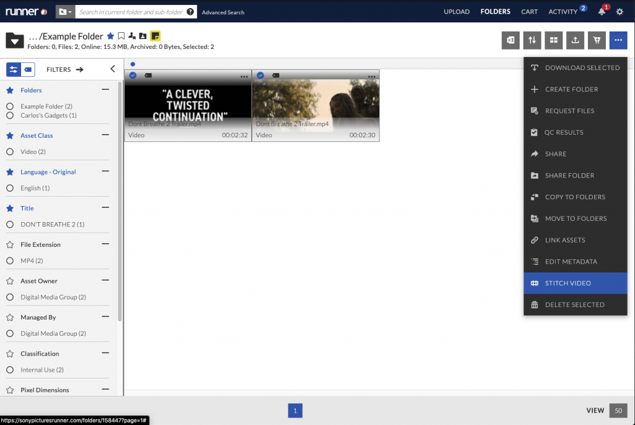Image resolution: width=635 pixels, height=425 pixels.
Task: Click the bookmark icon beside Example Folder
Action: pyautogui.click(x=121, y=36)
